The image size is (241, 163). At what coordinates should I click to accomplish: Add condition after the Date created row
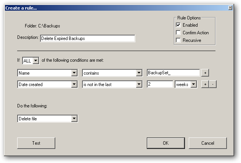[x=205, y=84]
